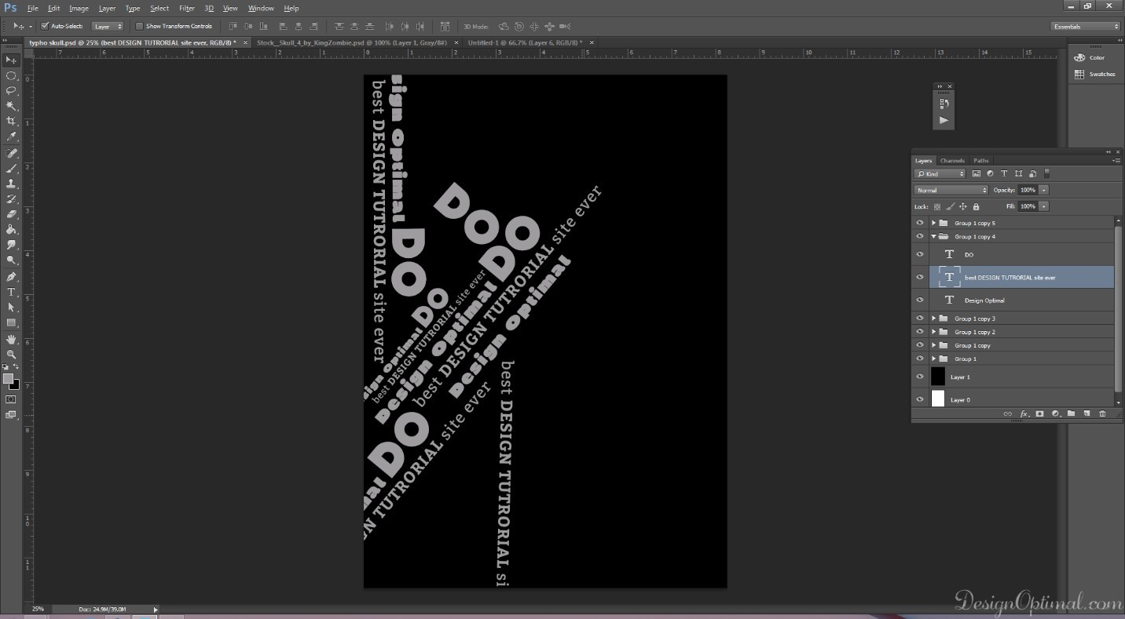Open the Auto-Select Layer dropdown

click(108, 26)
